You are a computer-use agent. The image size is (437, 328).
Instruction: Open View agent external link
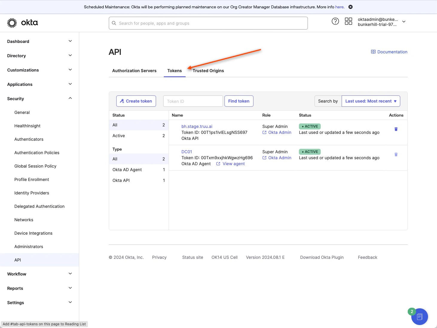point(230,164)
